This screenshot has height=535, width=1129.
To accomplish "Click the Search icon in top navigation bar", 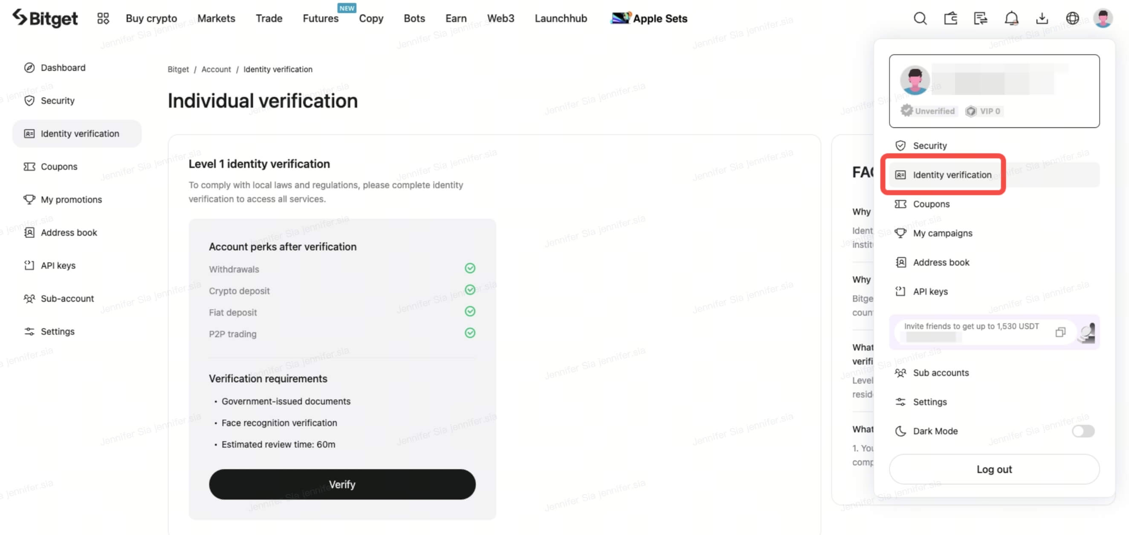I will click(x=920, y=17).
